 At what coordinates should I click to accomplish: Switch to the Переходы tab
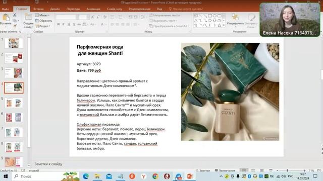click(x=73, y=9)
